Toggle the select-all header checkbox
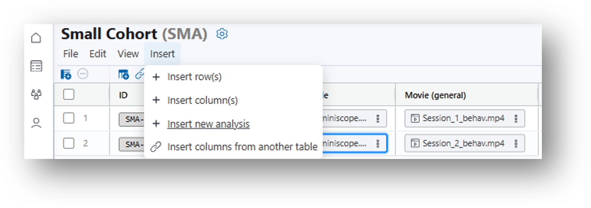Viewport: 591px width, 208px height. coord(69,94)
